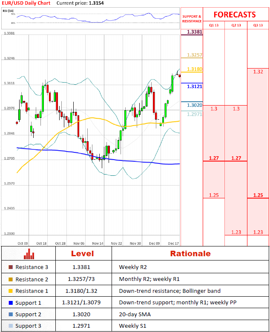Click the 'Weekly S1' rationale cell
Screen dimensions: 270x332
click(132, 326)
